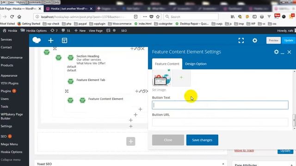This screenshot has height=166, width=296.
Task: Open Hoskia Options in the admin bar
Action: tap(34, 30)
